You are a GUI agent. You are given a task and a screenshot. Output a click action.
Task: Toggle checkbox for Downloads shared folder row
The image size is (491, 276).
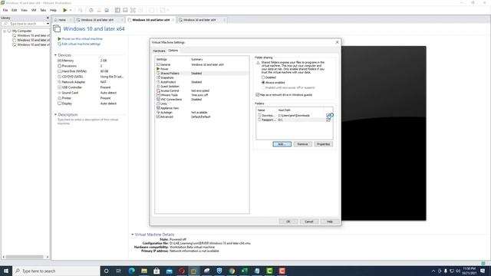point(328,116)
